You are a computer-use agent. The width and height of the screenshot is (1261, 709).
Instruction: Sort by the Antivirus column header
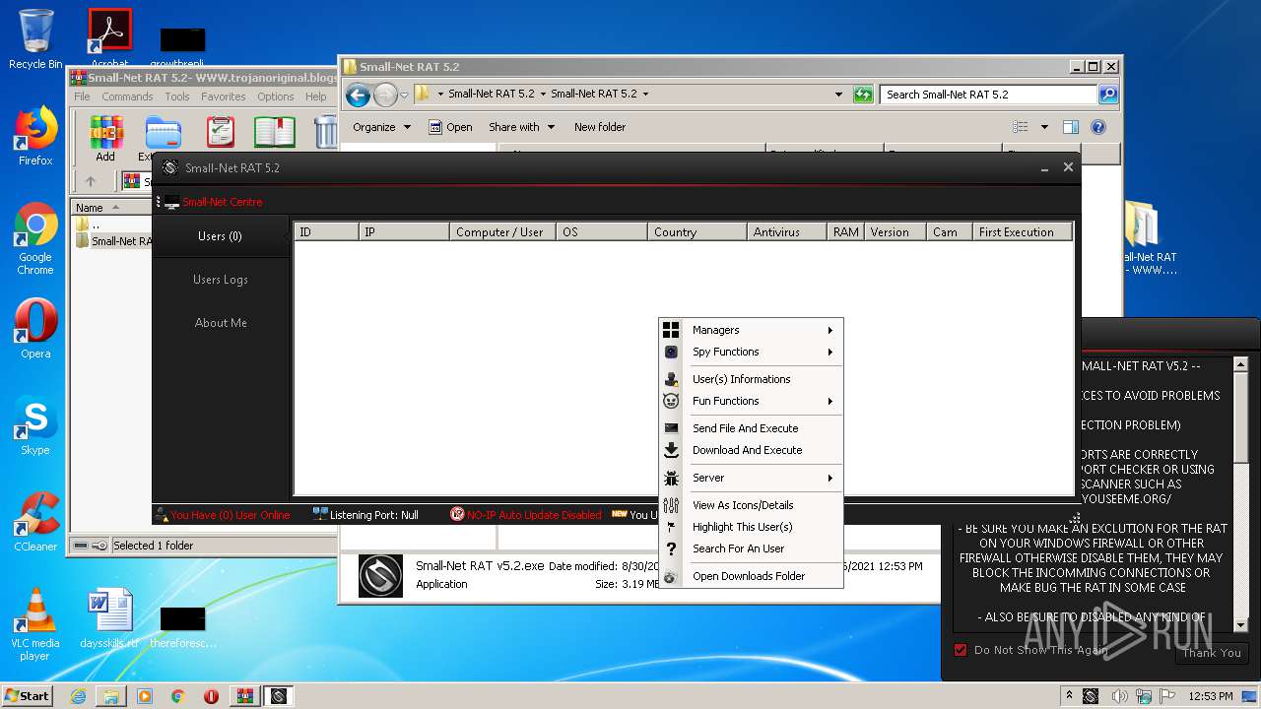[787, 232]
